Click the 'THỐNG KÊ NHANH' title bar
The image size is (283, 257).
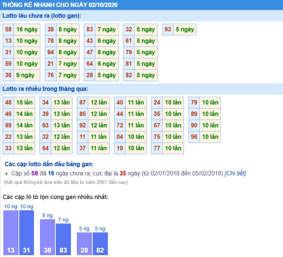pyautogui.click(x=141, y=5)
